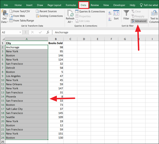This screenshot has height=144, width=159.
Task: Reapply the current filter
Action: point(138,16)
